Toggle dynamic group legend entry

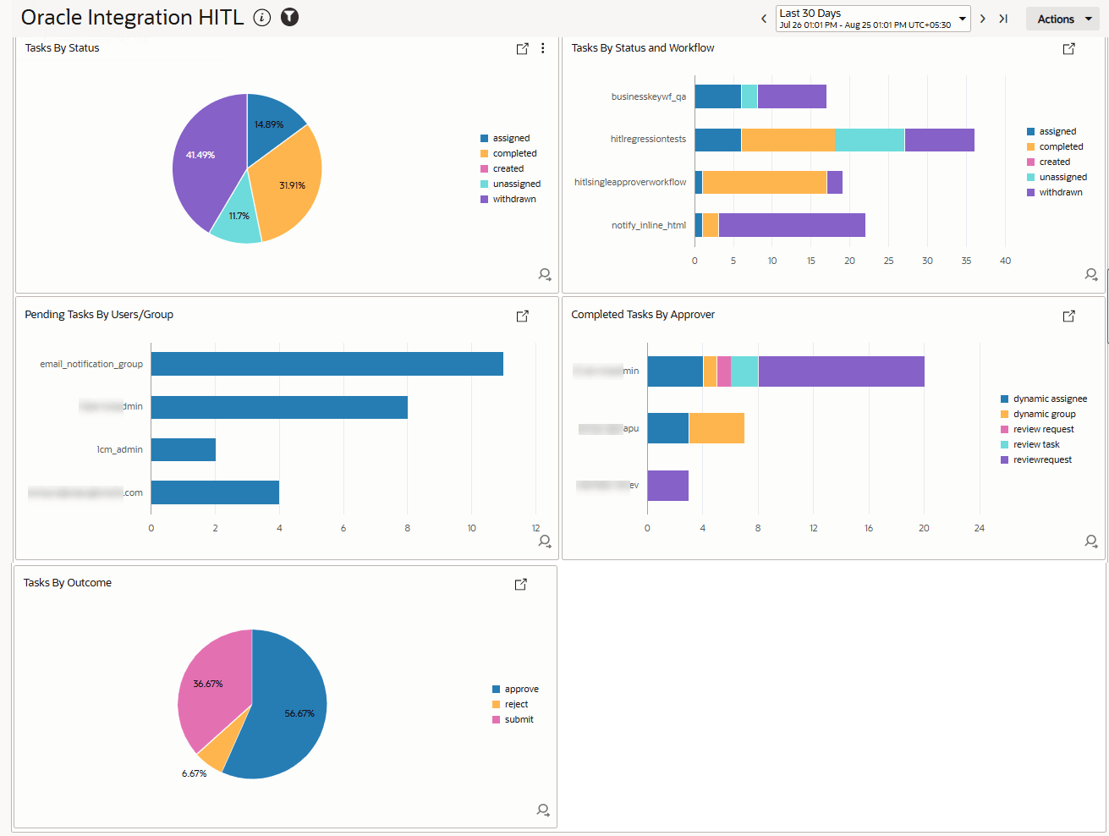tap(1038, 414)
